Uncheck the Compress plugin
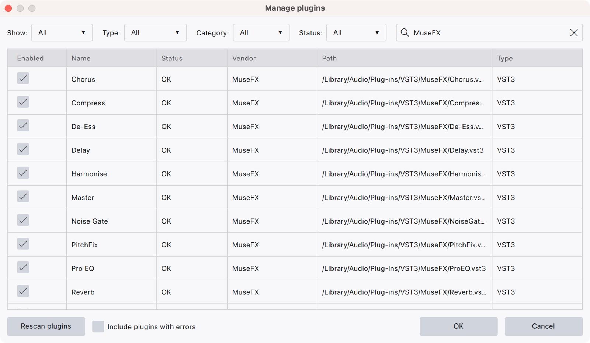 23,102
